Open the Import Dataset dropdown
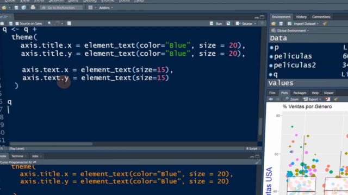 303,24
